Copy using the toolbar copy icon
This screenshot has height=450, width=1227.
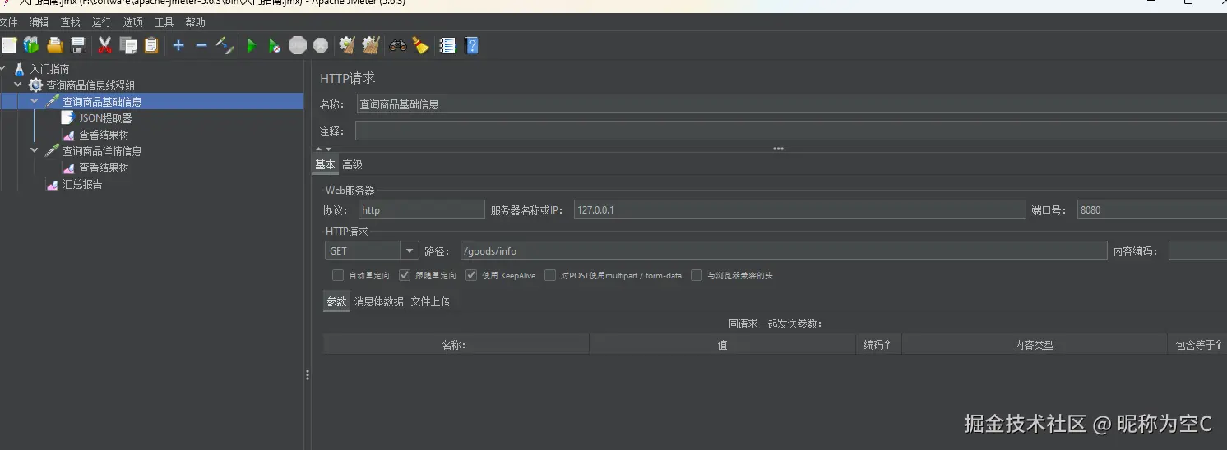click(x=128, y=46)
